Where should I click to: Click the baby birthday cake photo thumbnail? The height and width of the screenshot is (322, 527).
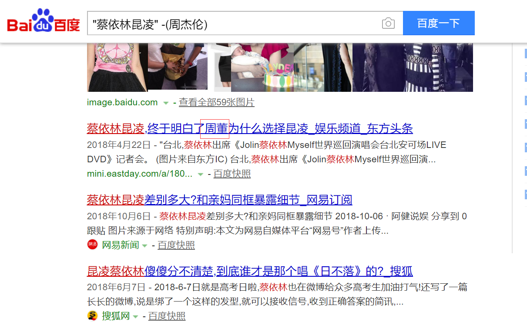(x=261, y=67)
